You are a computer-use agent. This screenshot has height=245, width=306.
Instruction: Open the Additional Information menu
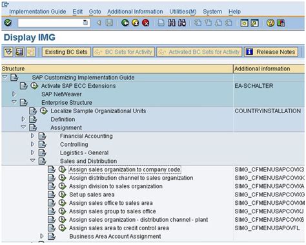coord(135,12)
